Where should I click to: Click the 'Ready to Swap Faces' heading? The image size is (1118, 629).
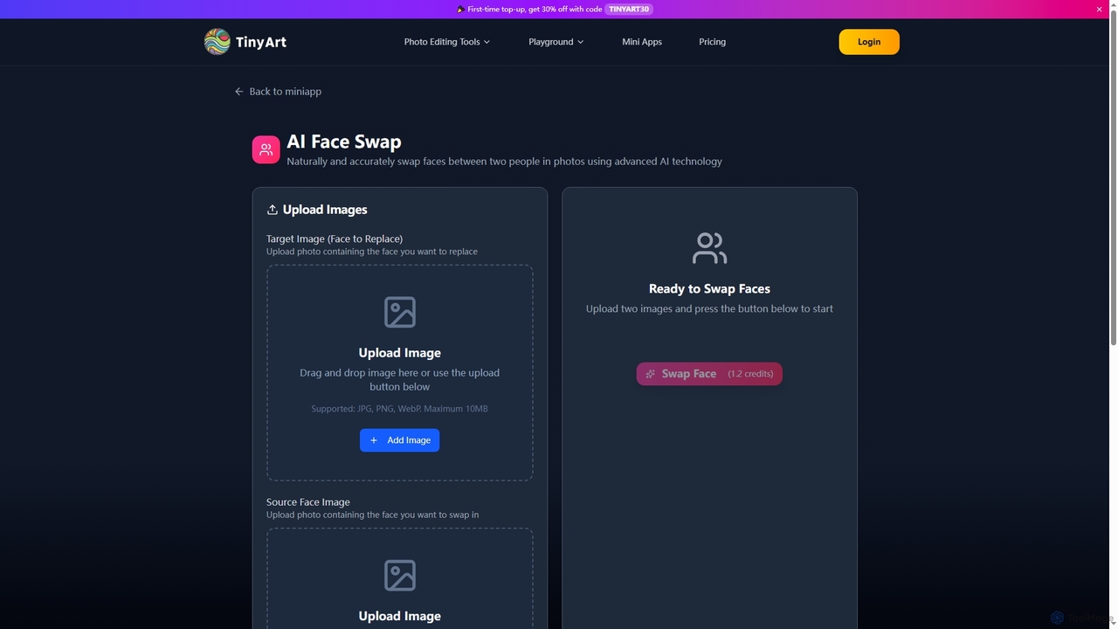point(709,288)
